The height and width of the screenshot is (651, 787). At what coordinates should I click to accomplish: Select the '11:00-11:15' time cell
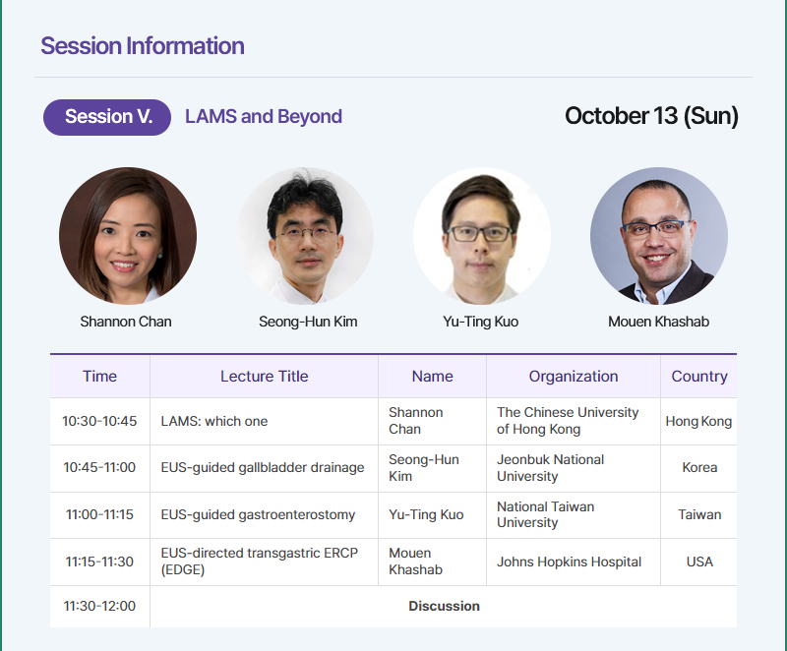(x=99, y=514)
